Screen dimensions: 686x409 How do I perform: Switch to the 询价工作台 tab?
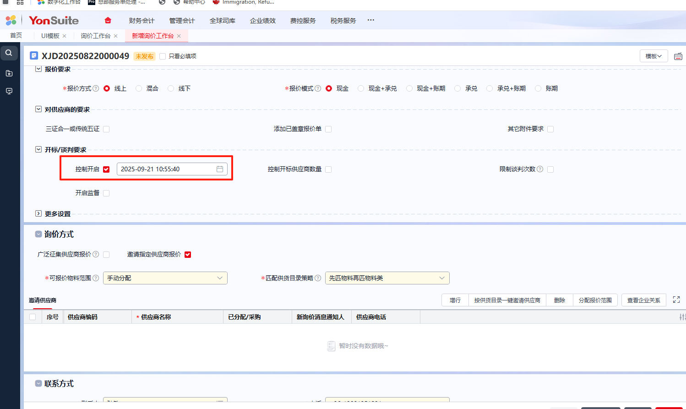pyautogui.click(x=96, y=36)
